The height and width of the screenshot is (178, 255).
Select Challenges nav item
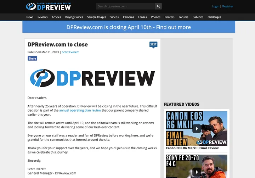[214, 17]
